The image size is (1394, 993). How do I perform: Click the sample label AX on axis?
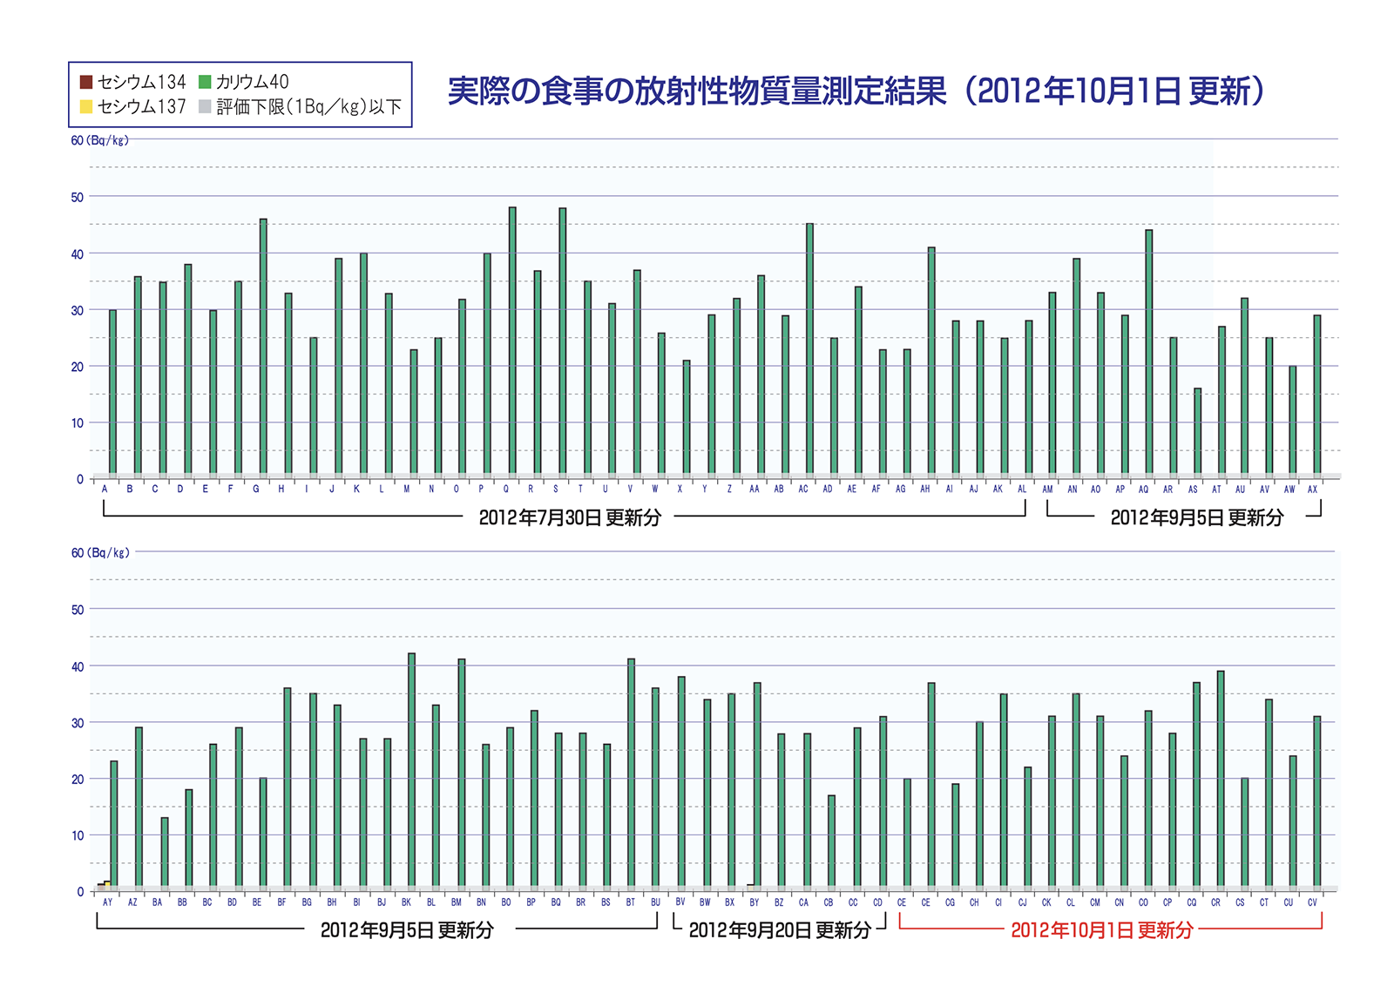[1313, 490]
